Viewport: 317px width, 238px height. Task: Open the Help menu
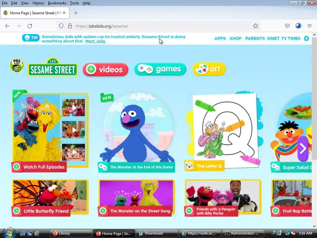(86, 3)
